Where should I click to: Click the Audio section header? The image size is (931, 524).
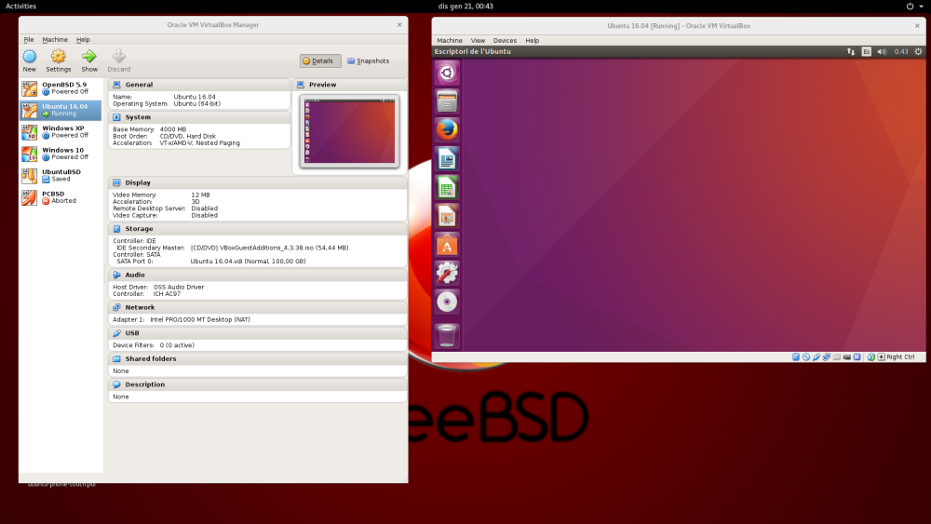point(258,275)
